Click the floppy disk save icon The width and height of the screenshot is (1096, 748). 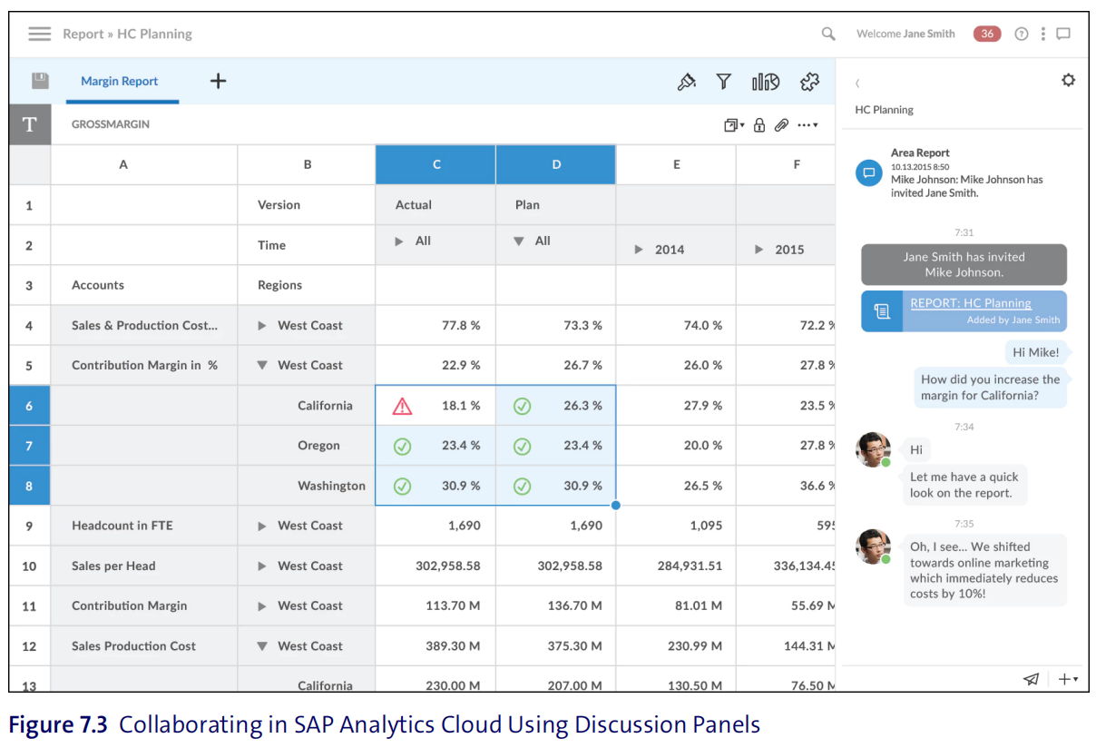tap(40, 81)
